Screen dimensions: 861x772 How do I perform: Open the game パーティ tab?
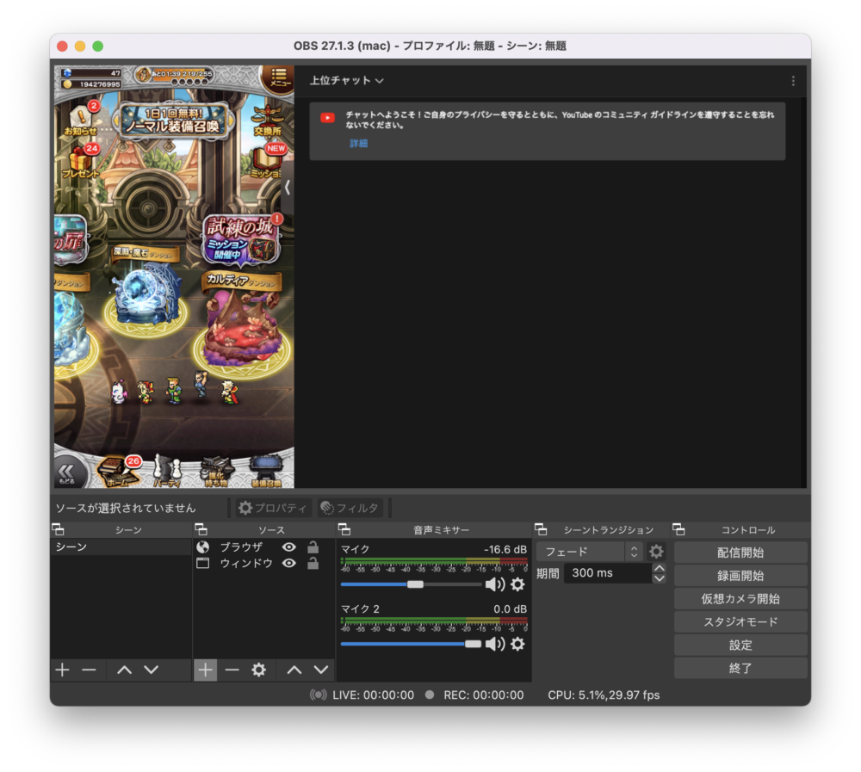168,472
